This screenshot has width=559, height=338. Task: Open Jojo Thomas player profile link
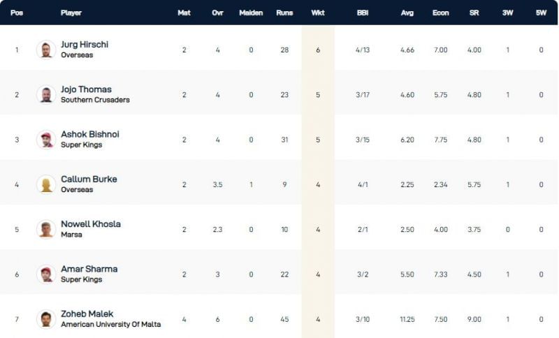[x=86, y=89]
